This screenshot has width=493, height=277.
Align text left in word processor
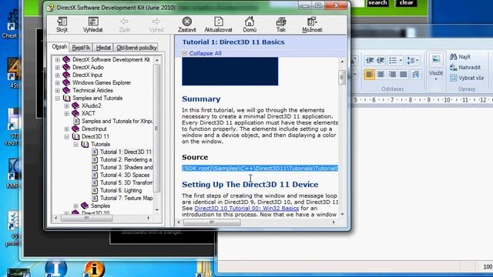click(x=370, y=75)
